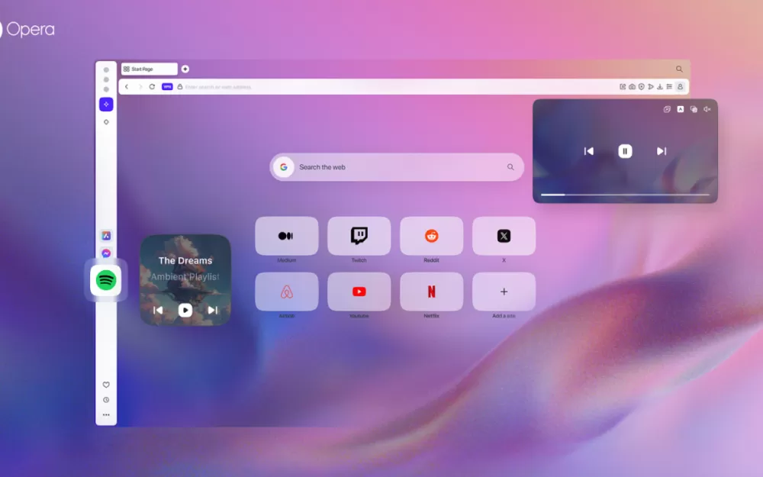Viewport: 763px width, 477px height.
Task: Open Messenger in the sidebar
Action: pos(106,253)
